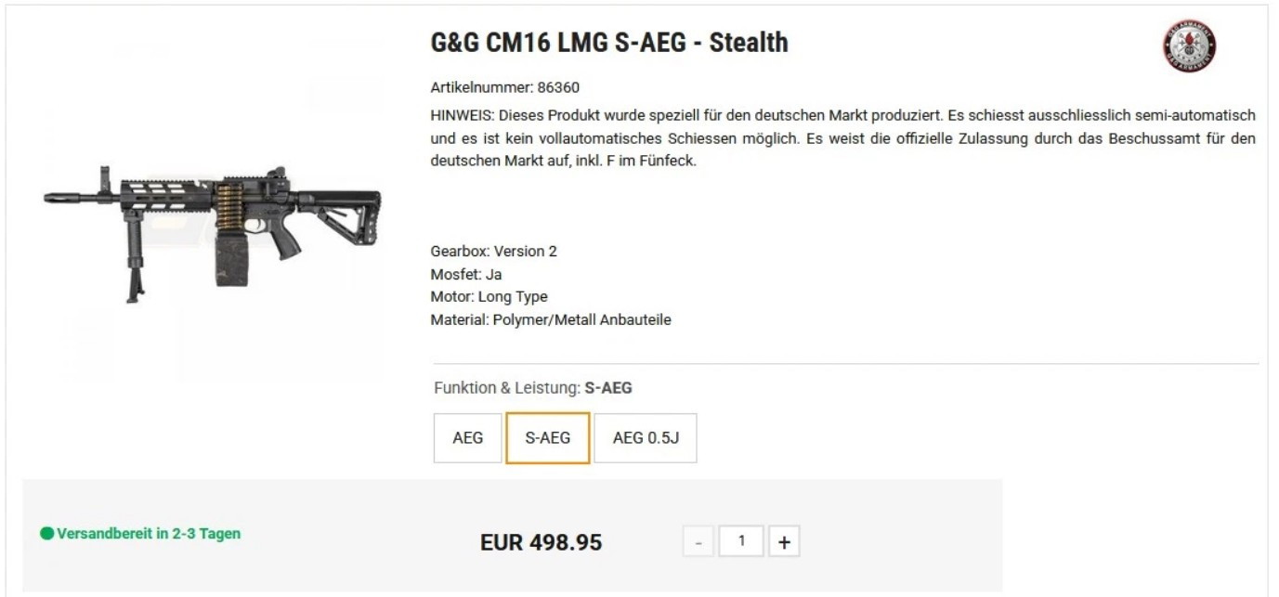Click the G&G Armament brand logo

[1190, 46]
